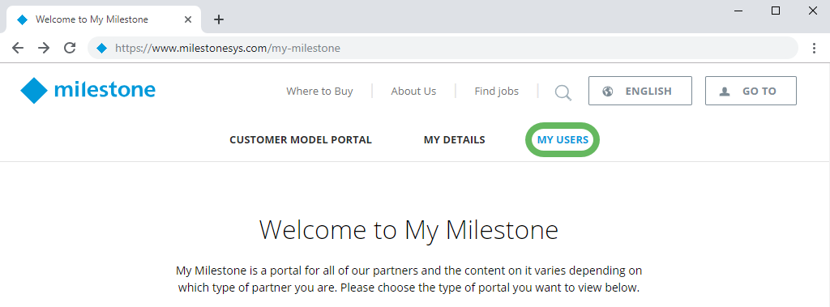This screenshot has width=830, height=307.
Task: Reload the page with refresh icon
Action: coord(70,48)
